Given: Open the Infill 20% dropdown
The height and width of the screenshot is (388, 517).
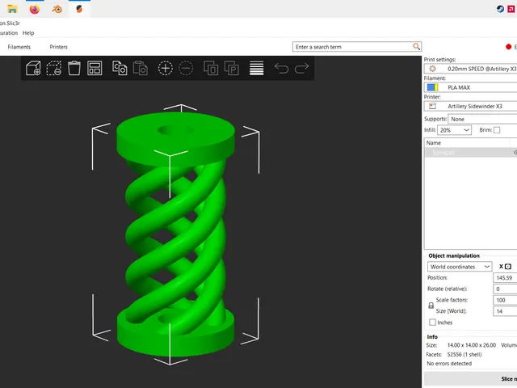Looking at the screenshot, I should pyautogui.click(x=454, y=130).
